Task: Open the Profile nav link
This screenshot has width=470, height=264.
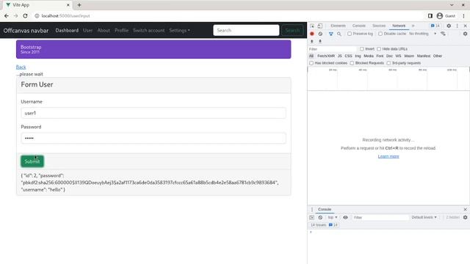Action: (x=121, y=30)
